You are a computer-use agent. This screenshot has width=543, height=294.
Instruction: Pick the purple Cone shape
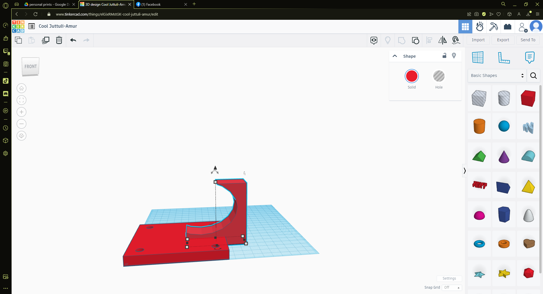[x=504, y=157]
